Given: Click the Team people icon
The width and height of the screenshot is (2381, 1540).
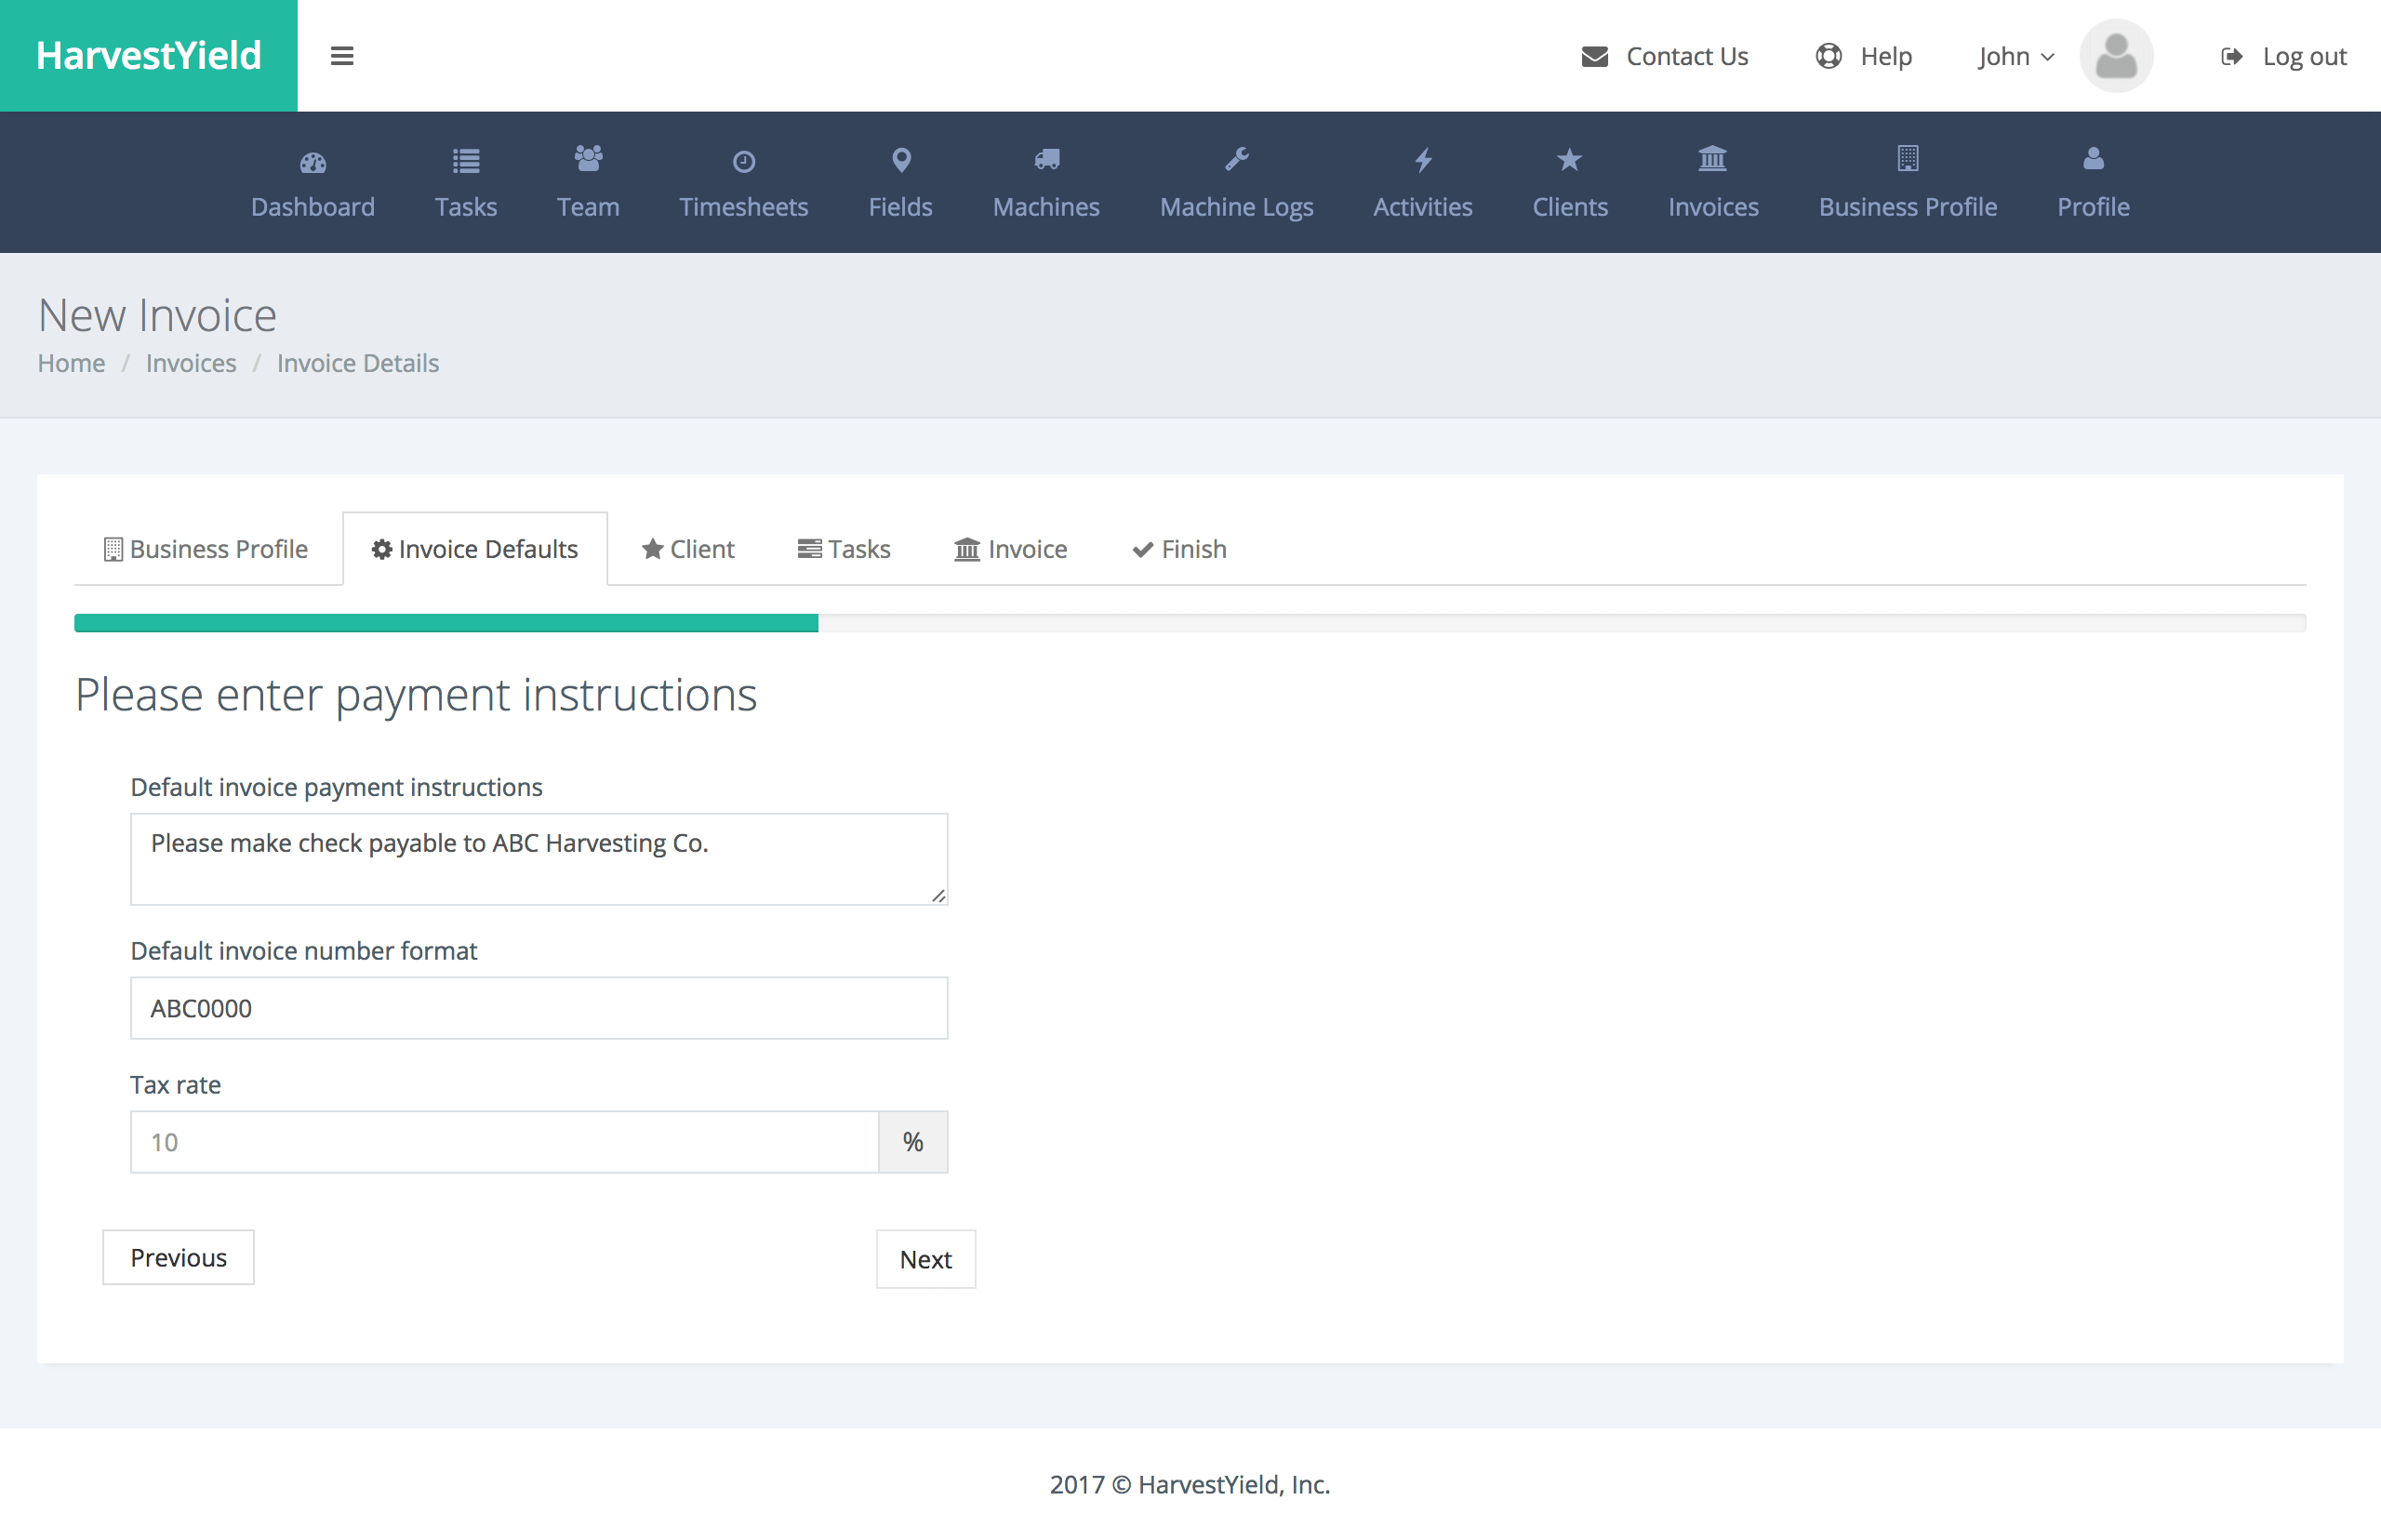Looking at the screenshot, I should tap(588, 159).
